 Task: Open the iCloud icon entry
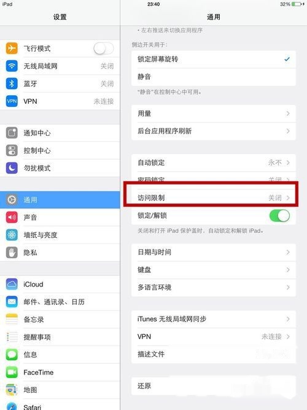click(12, 284)
